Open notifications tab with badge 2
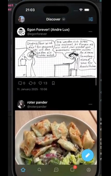Viewport: 111px width, 176px height. click(73, 170)
